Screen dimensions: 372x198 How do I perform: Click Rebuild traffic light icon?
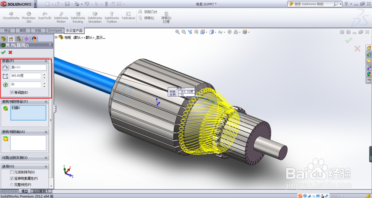[106, 4]
